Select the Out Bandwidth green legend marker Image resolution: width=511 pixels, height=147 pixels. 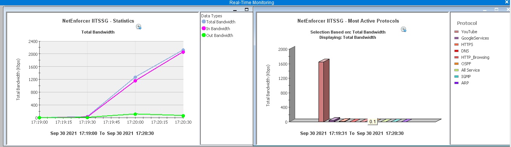point(204,35)
